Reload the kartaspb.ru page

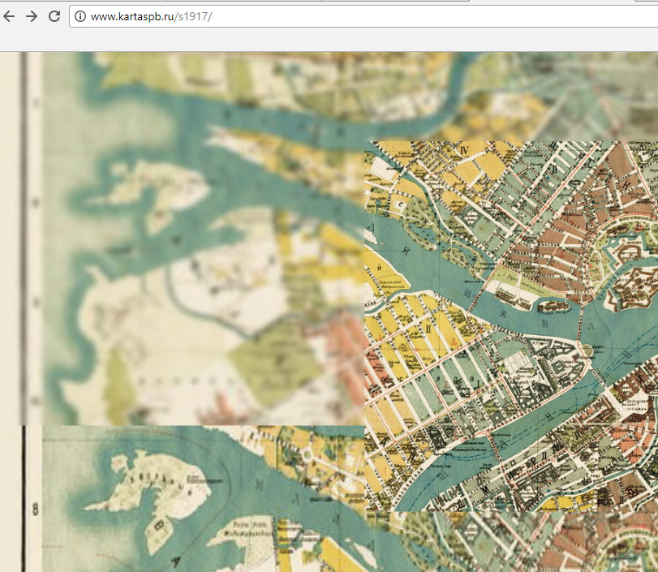click(54, 16)
